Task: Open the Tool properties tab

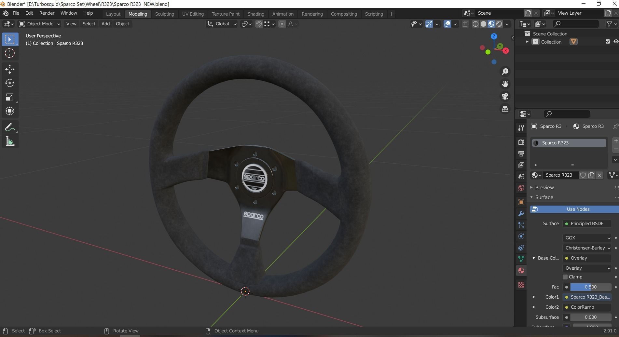Action: point(521,128)
